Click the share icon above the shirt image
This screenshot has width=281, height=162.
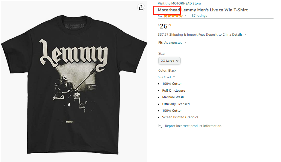(x=141, y=8)
